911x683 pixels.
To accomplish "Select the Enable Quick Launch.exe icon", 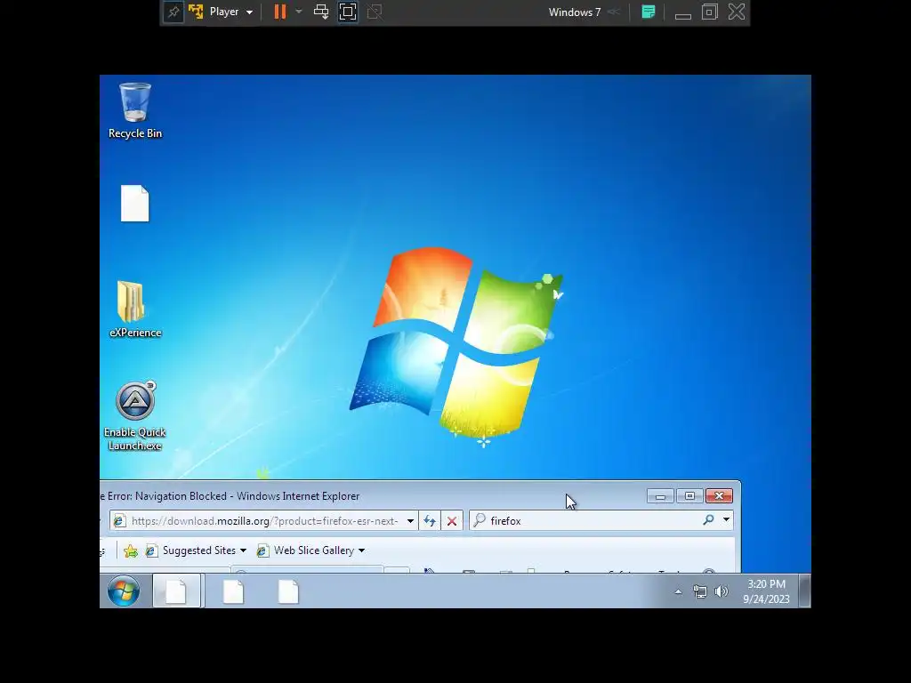I will 135,416.
